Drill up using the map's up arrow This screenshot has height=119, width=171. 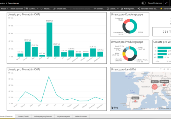[161, 69]
